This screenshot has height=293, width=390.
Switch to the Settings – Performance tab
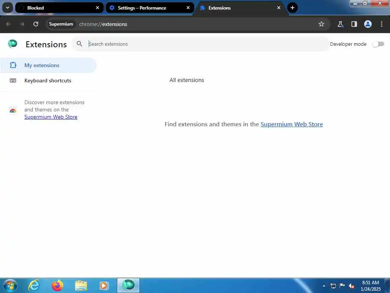point(150,8)
